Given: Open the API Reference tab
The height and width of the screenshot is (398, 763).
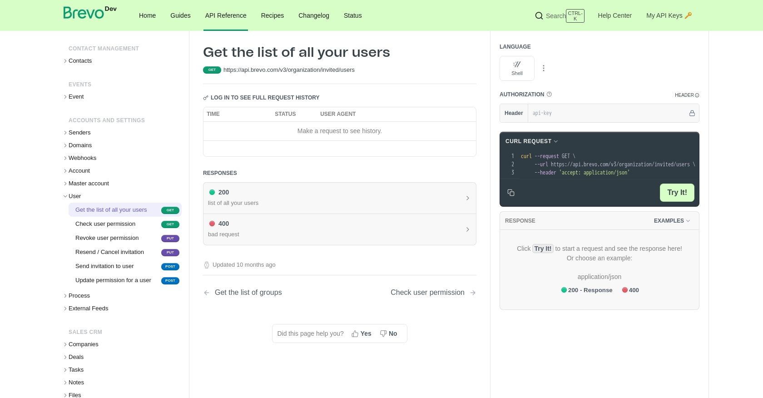Looking at the screenshot, I should [226, 15].
